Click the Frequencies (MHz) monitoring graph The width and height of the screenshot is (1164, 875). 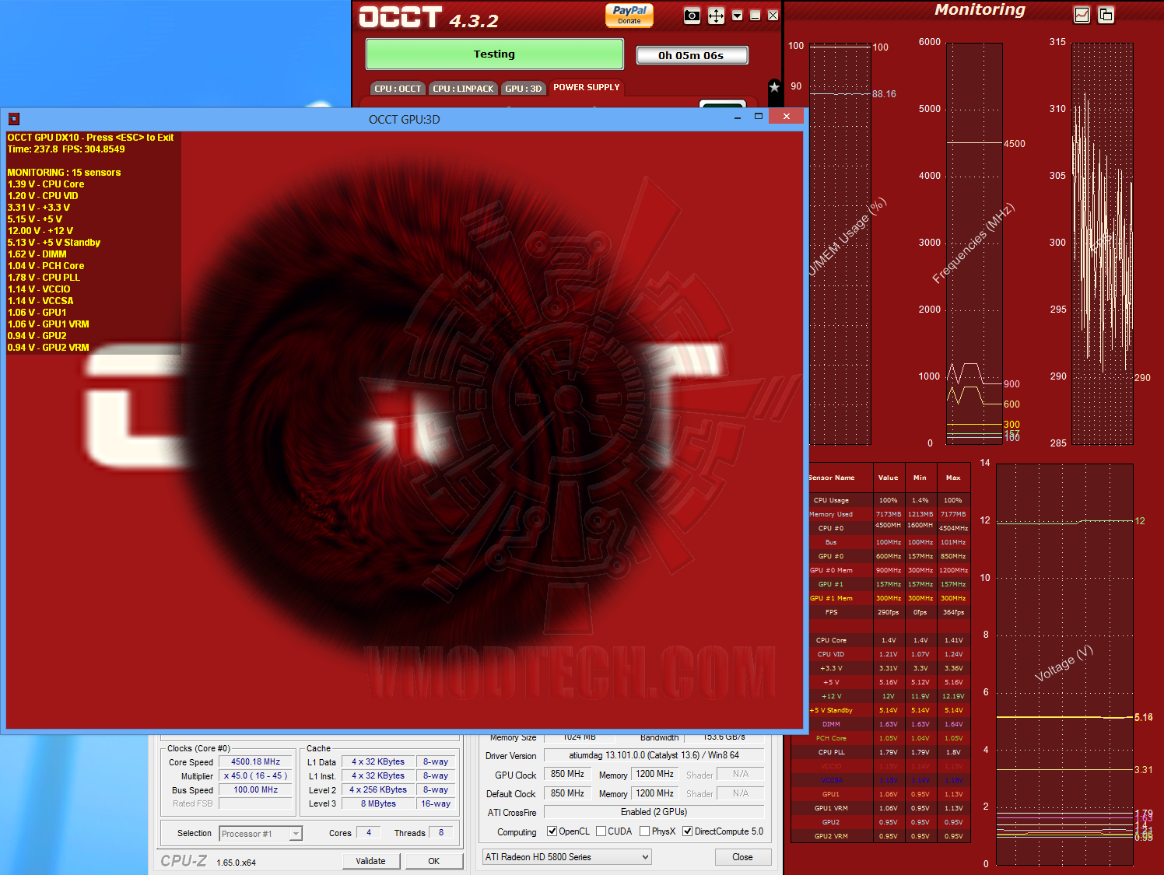click(x=974, y=243)
